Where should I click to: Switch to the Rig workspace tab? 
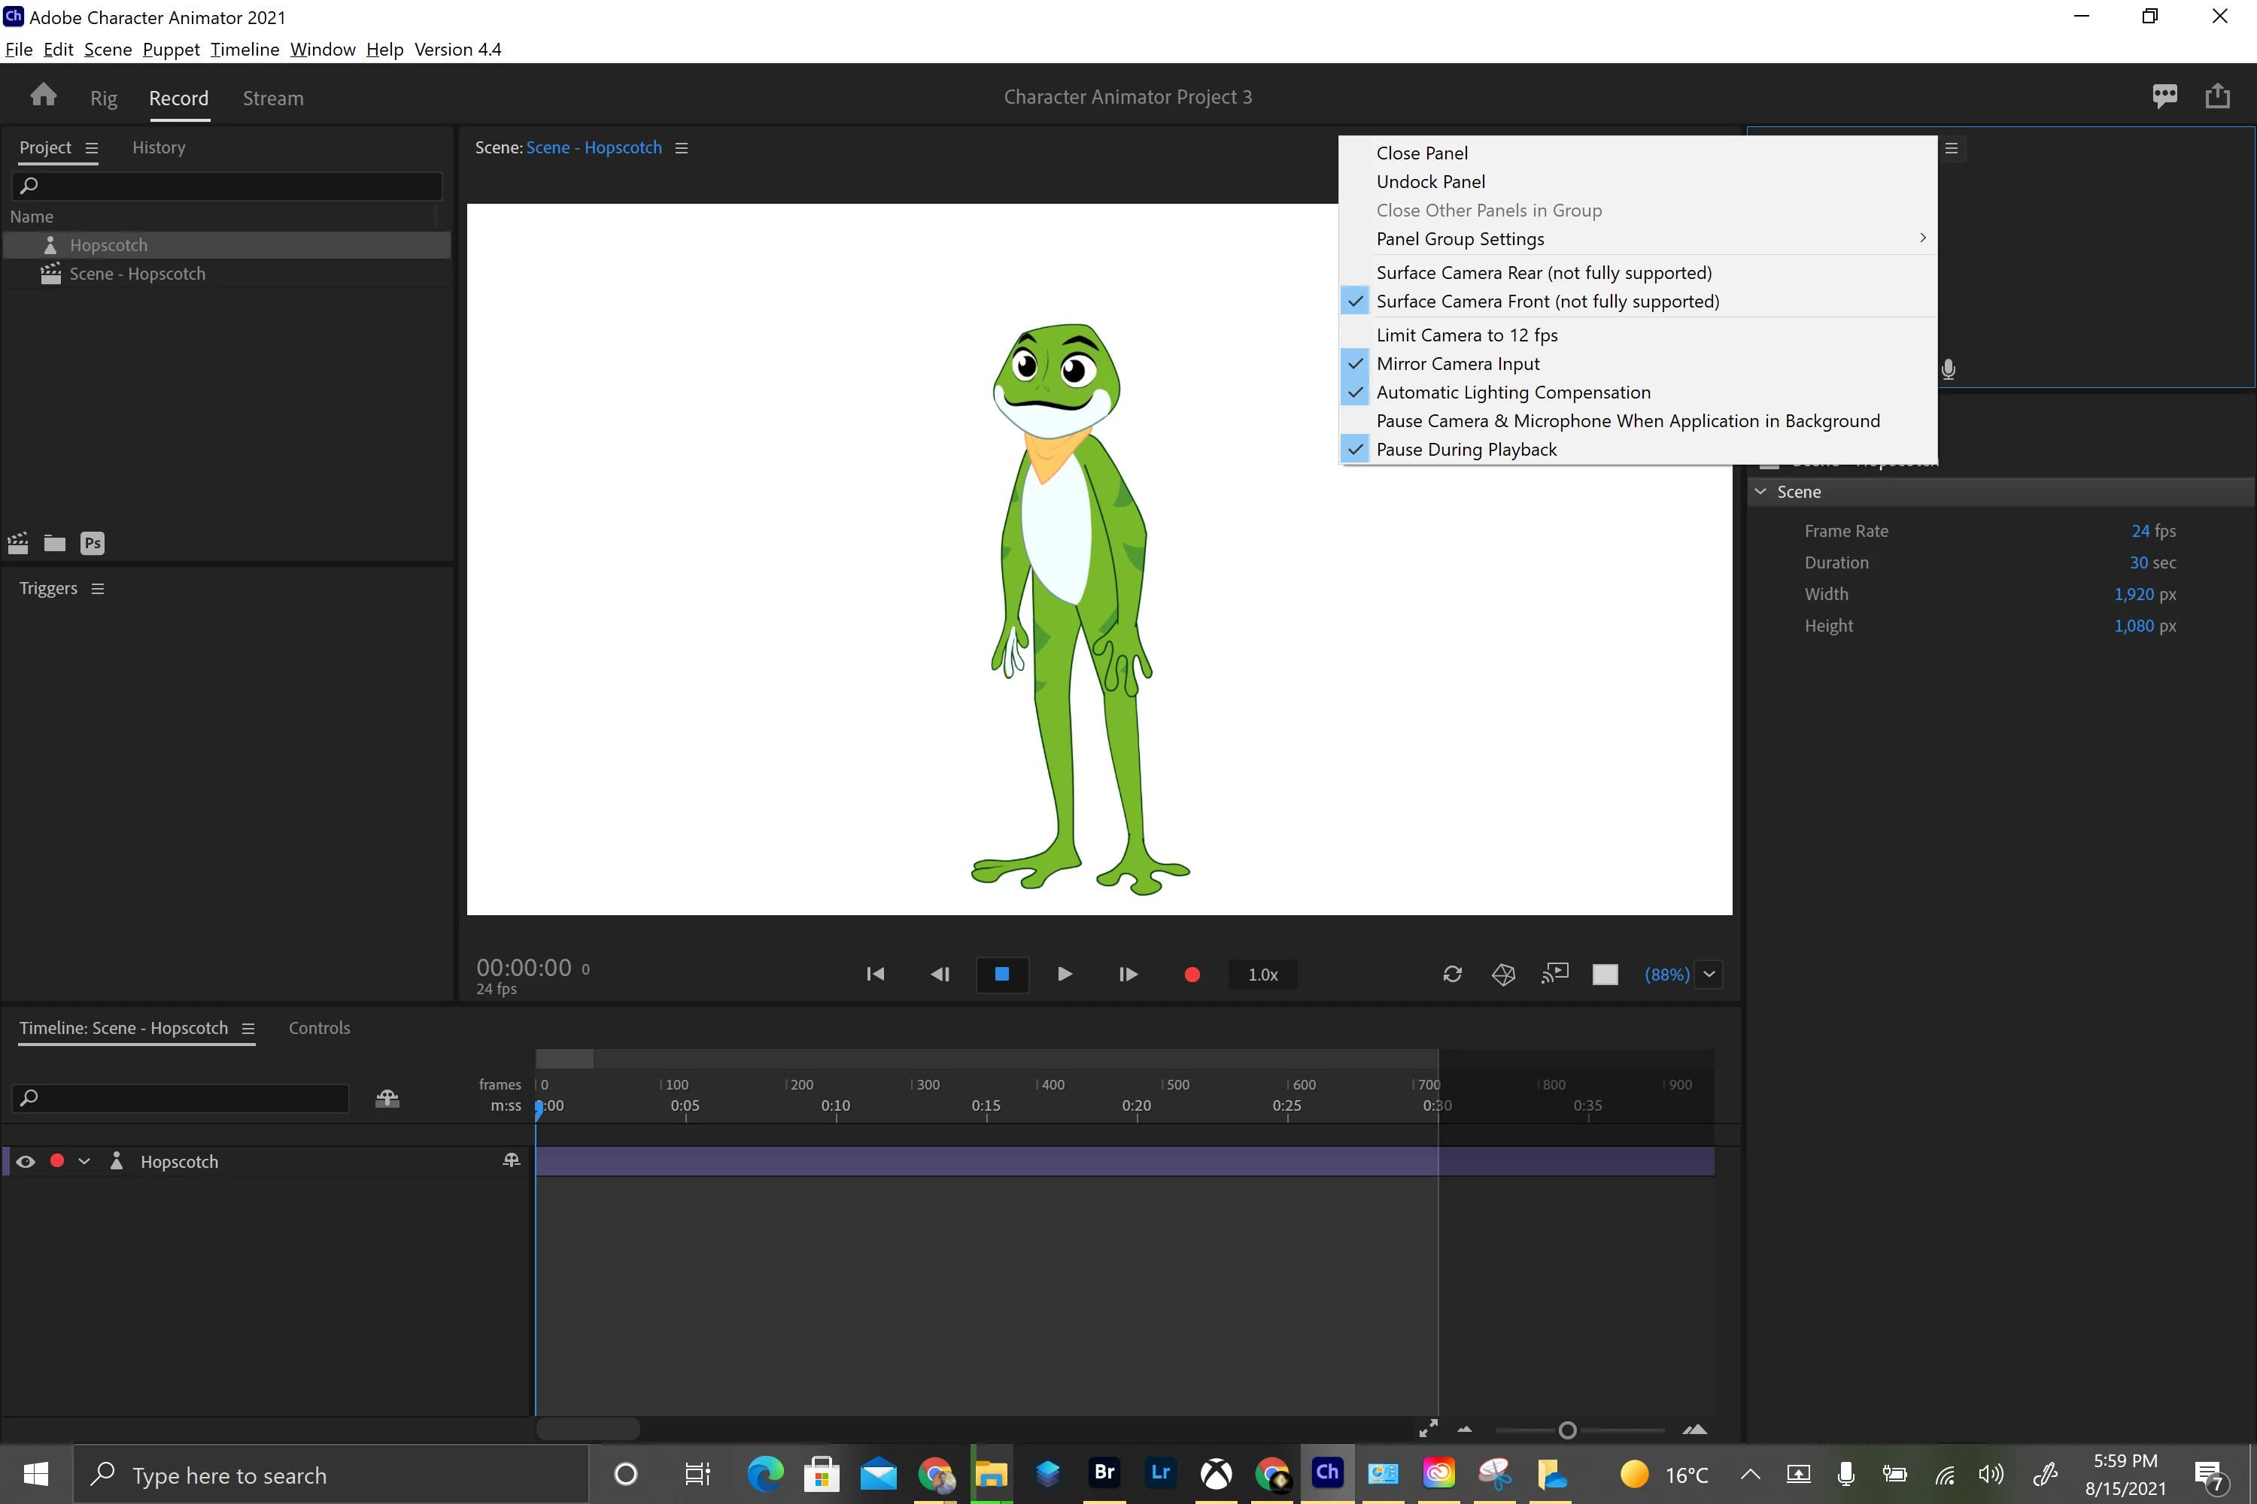coord(104,99)
